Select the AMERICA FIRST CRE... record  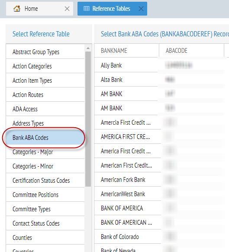[x=161, y=137]
